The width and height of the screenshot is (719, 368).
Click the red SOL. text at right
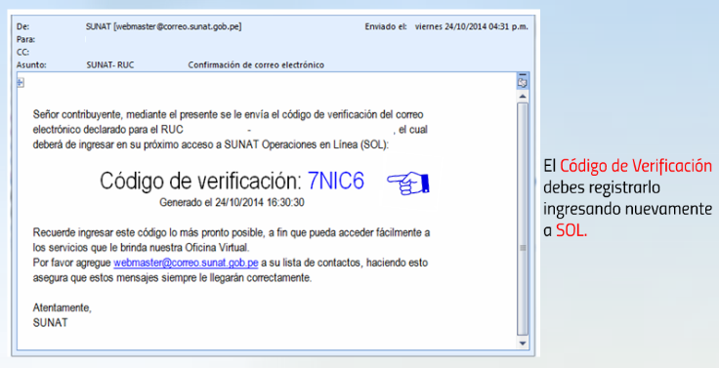click(x=571, y=230)
